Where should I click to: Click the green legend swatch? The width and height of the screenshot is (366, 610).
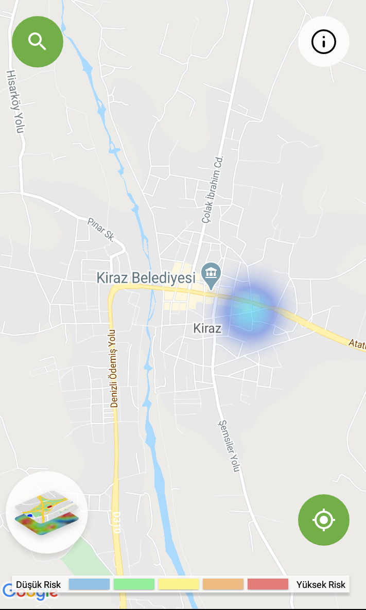pos(134,584)
